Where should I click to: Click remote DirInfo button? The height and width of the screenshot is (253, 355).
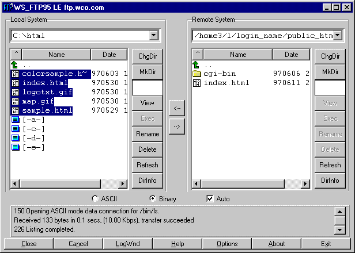(x=330, y=181)
